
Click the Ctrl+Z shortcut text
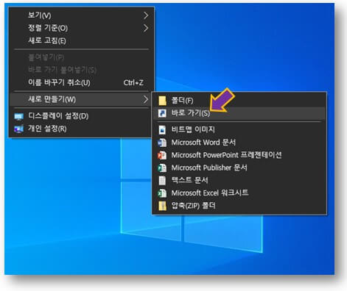pyautogui.click(x=133, y=82)
